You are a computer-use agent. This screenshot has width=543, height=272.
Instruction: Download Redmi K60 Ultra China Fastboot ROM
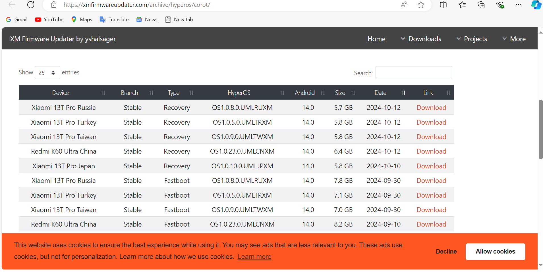[431, 224]
